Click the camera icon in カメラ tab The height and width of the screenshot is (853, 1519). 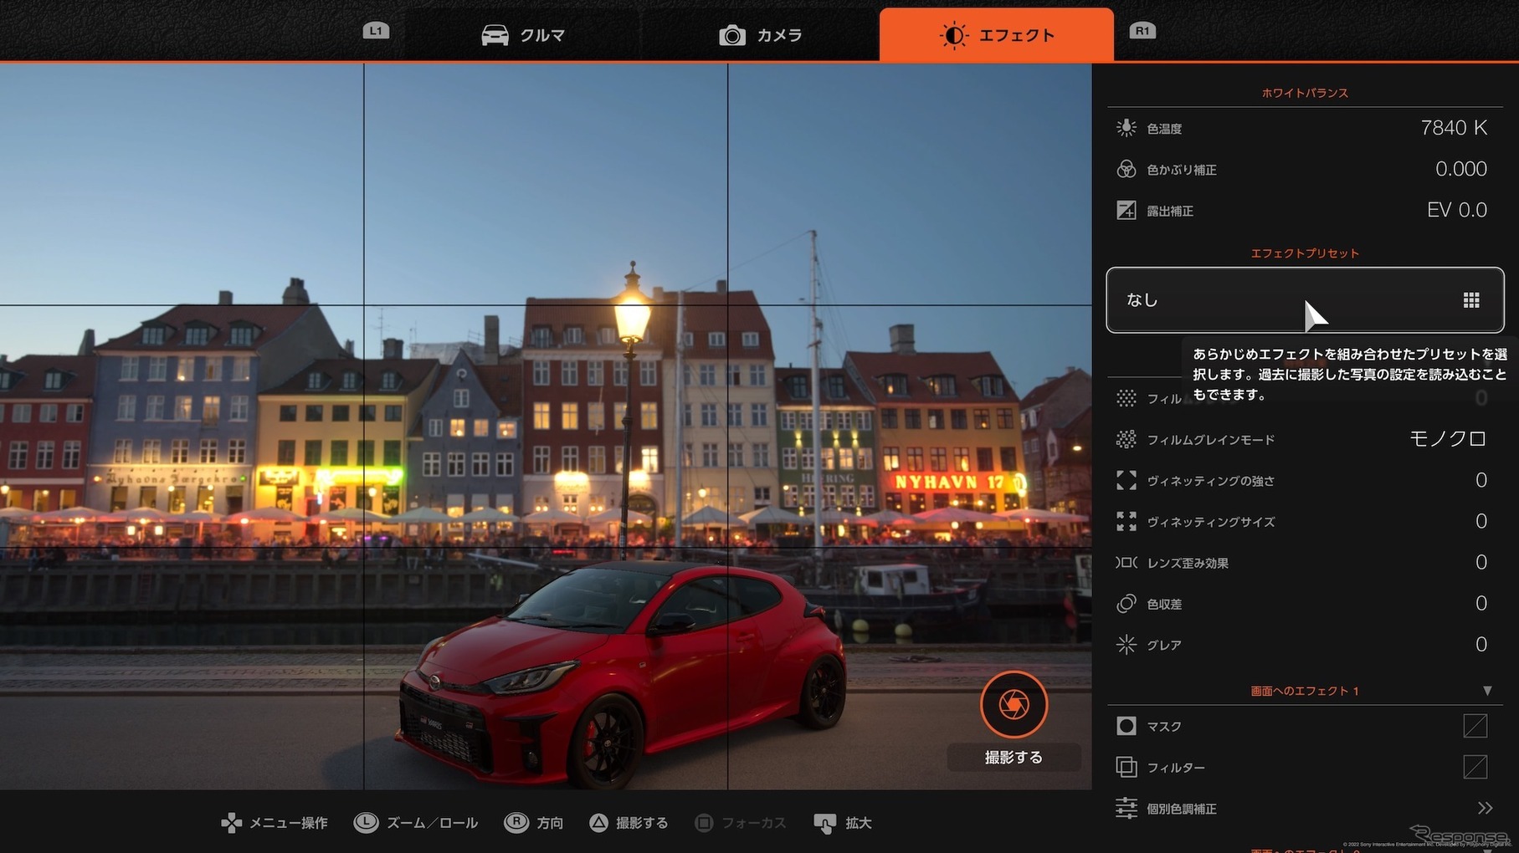point(732,35)
